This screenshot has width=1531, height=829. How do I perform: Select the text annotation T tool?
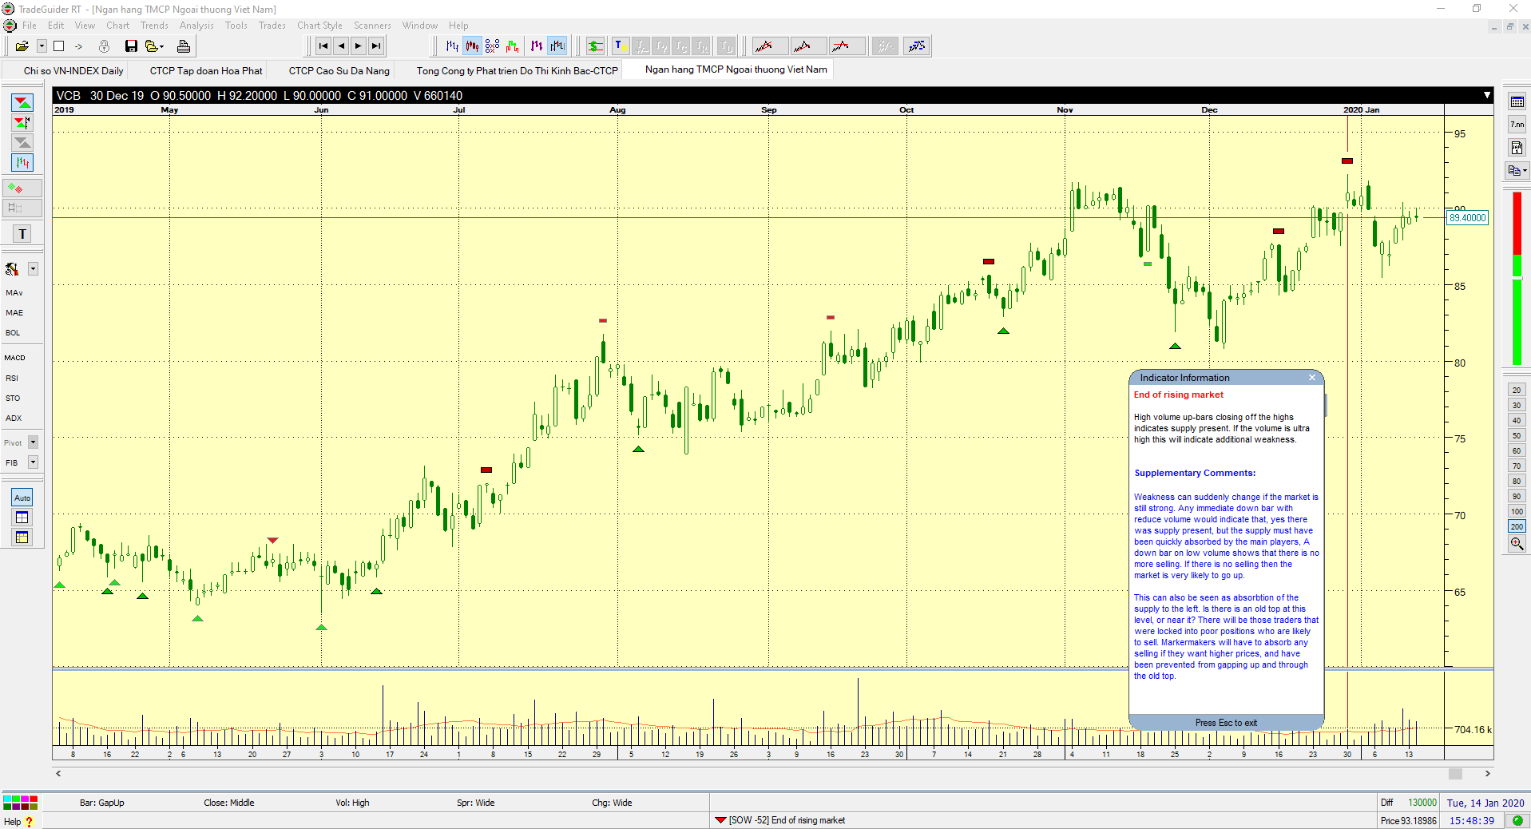pyautogui.click(x=22, y=234)
